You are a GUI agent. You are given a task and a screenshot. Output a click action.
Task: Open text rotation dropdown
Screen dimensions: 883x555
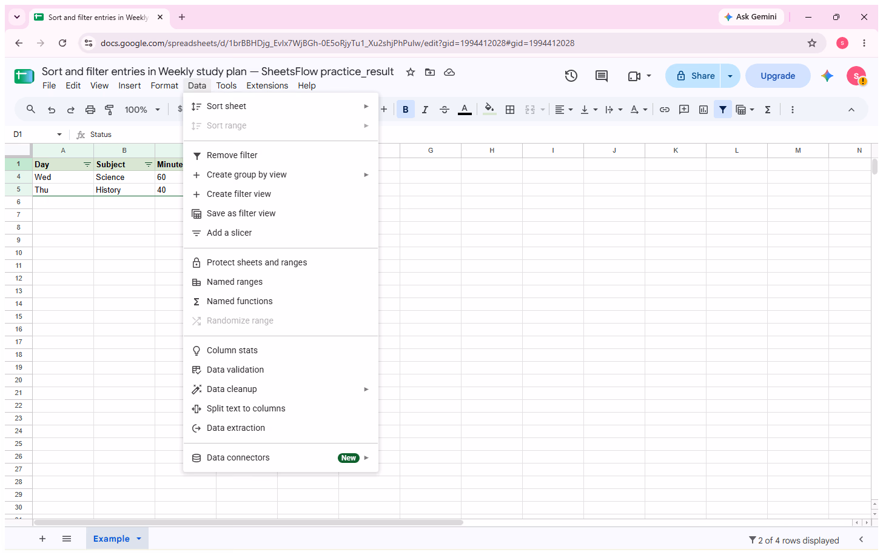point(639,110)
